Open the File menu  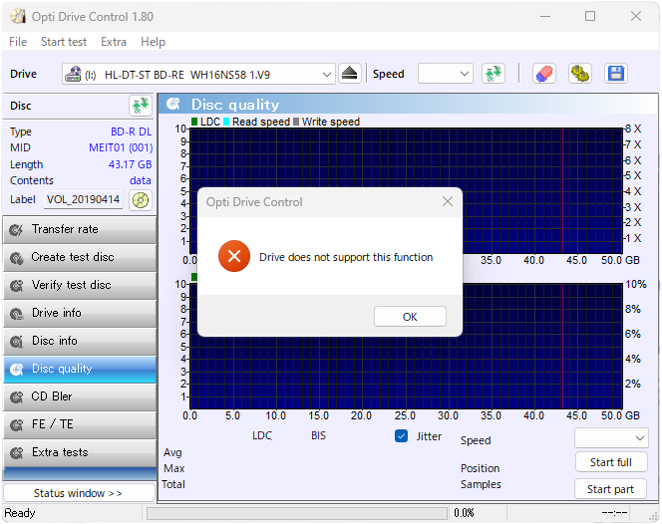pyautogui.click(x=18, y=42)
